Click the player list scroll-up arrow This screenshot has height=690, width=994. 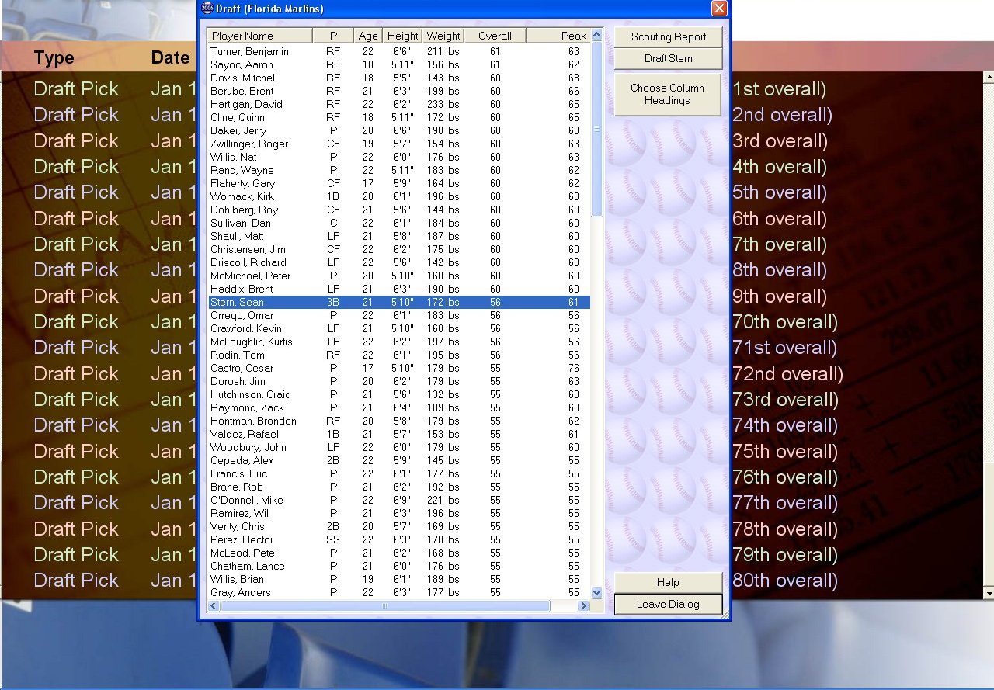pos(596,35)
